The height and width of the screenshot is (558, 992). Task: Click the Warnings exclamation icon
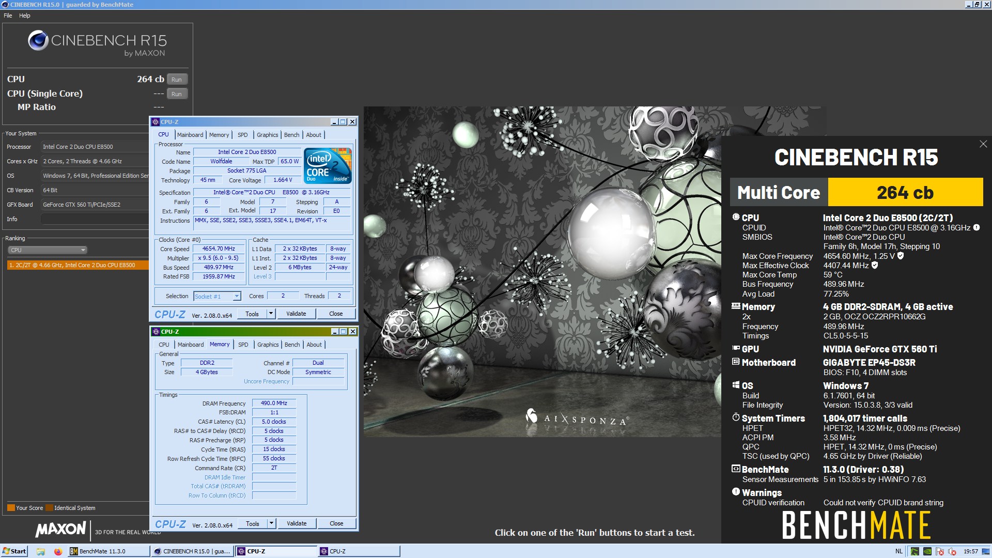click(736, 491)
